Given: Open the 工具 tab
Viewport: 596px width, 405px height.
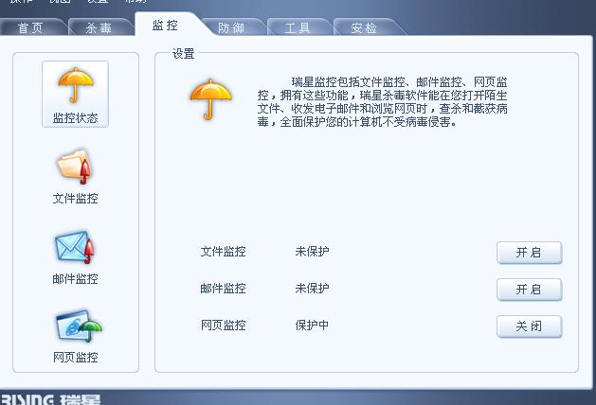Looking at the screenshot, I should (298, 27).
